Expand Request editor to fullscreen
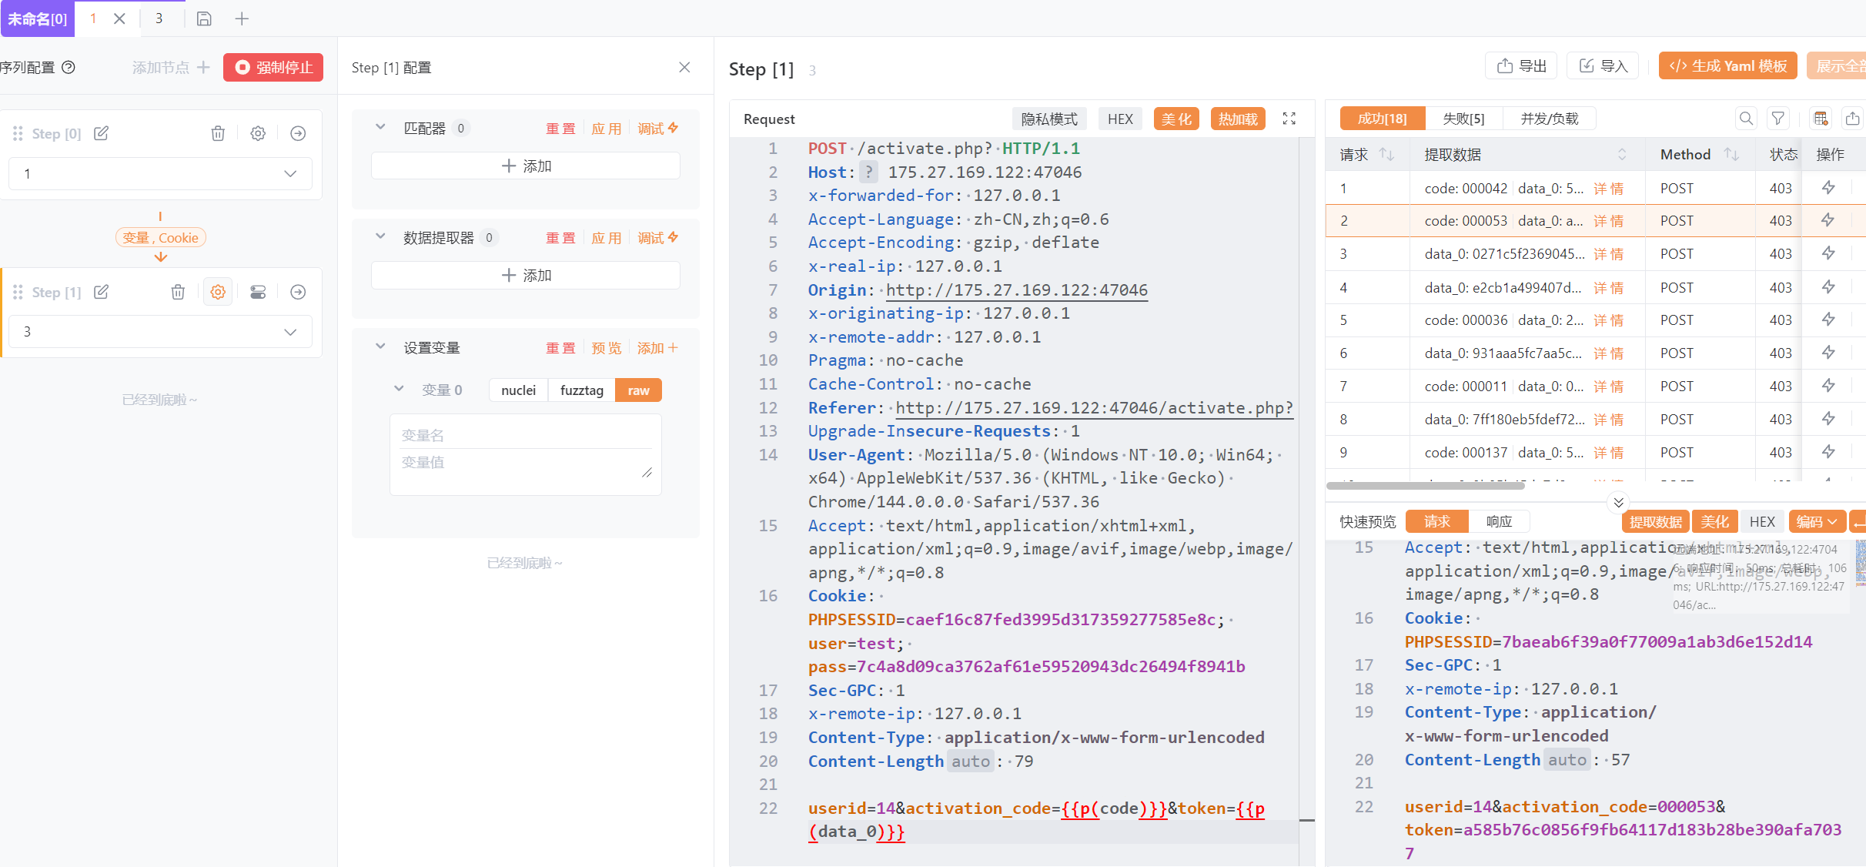 1289,119
